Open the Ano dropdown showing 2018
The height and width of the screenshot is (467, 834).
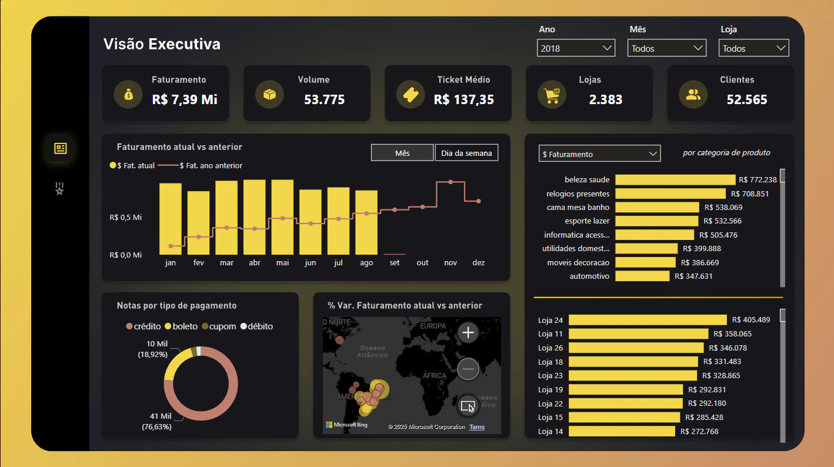click(576, 48)
